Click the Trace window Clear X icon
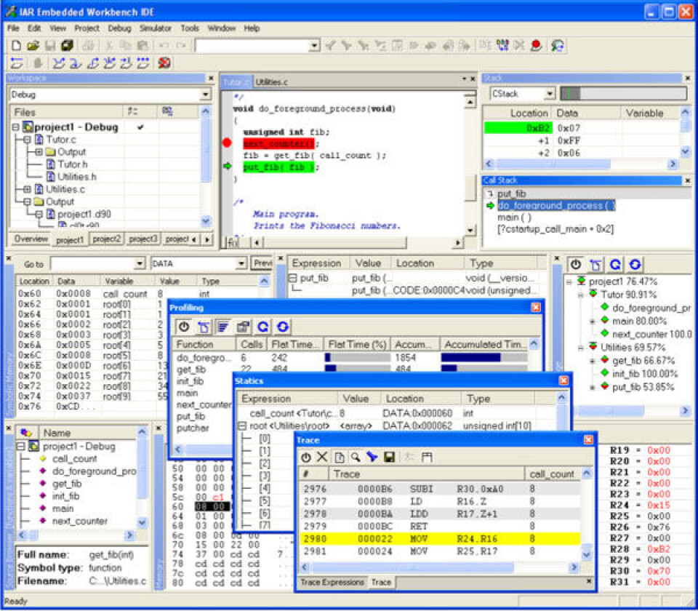The image size is (698, 611). coord(322,457)
